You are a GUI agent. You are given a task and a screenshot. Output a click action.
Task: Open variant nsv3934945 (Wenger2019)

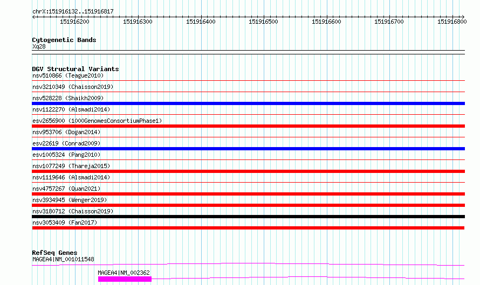point(70,200)
